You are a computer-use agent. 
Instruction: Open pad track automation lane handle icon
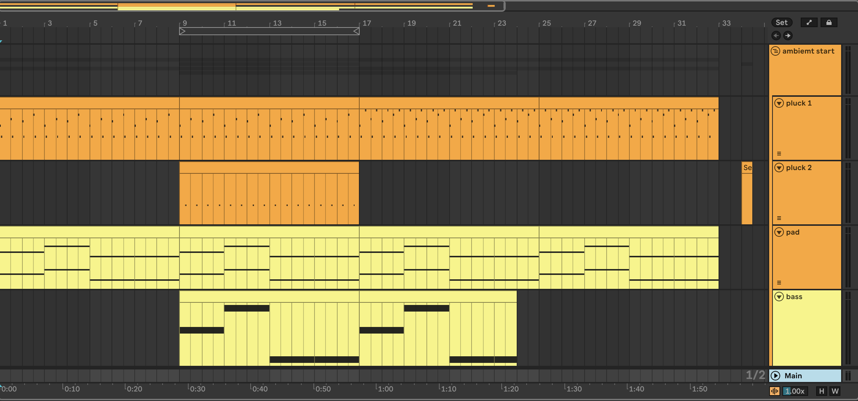click(x=779, y=283)
